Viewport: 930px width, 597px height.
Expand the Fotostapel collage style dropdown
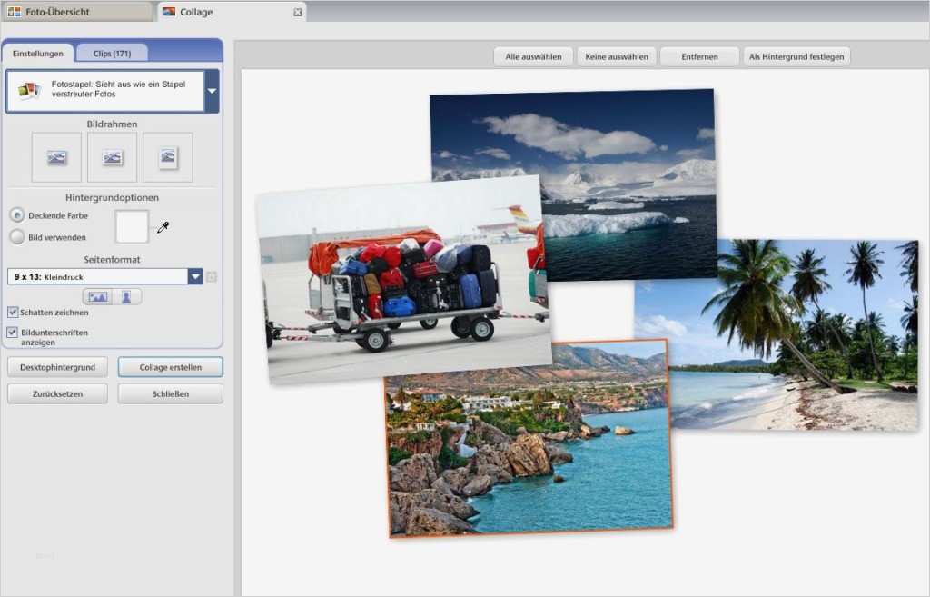(212, 91)
